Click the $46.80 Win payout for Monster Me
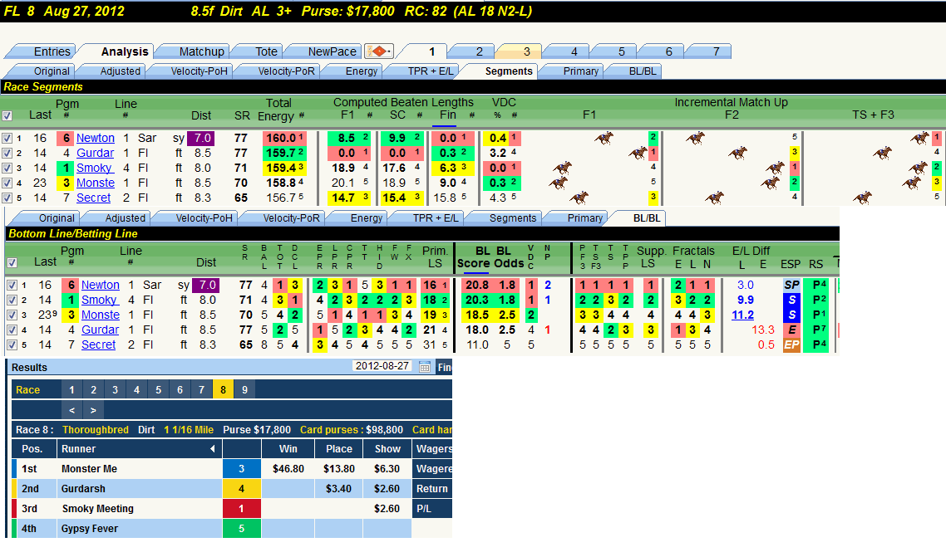Image resolution: width=946 pixels, height=557 pixels. [x=288, y=468]
